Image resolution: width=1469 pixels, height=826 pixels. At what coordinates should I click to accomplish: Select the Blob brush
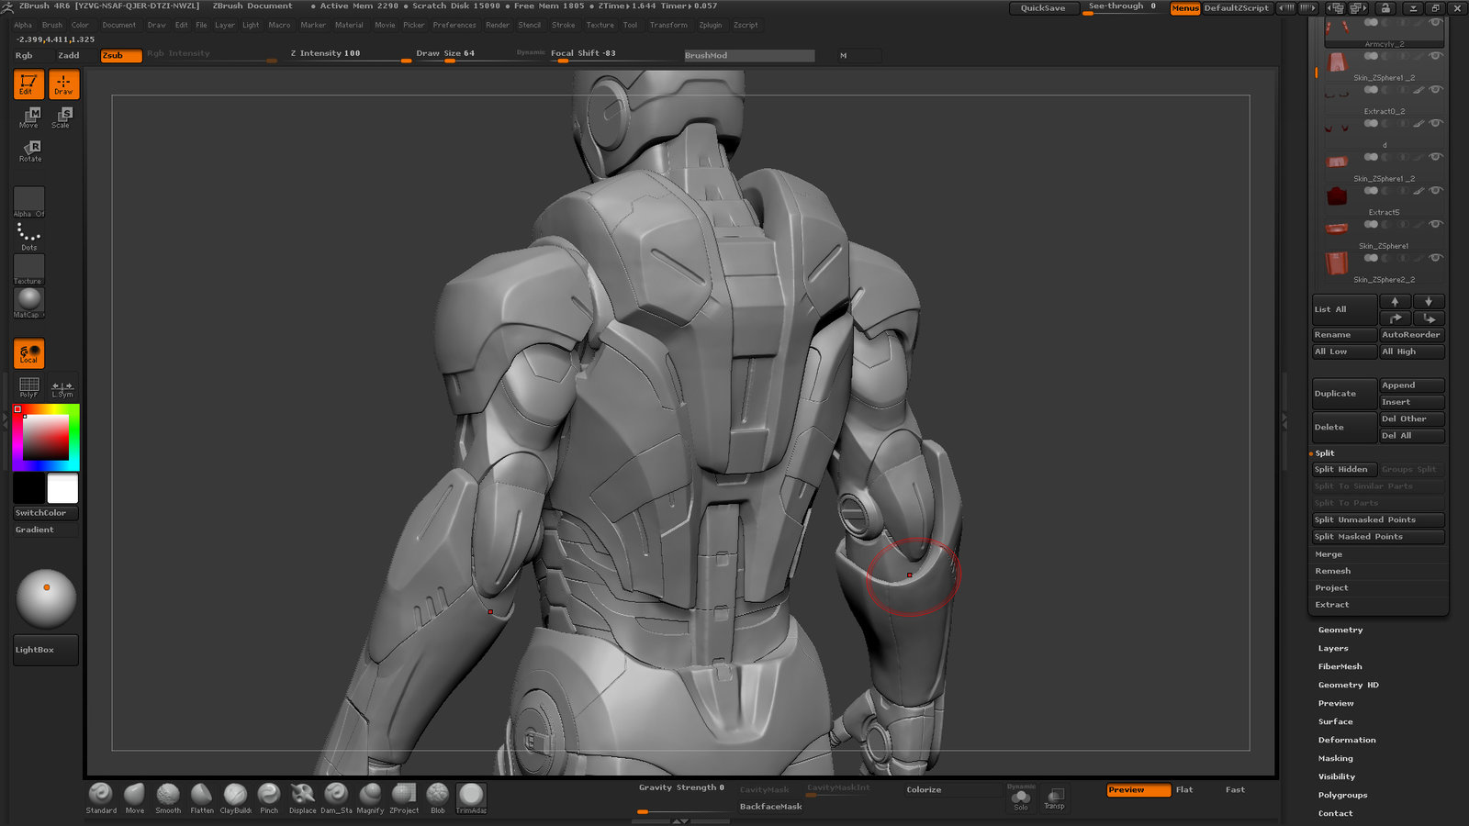[x=437, y=798]
